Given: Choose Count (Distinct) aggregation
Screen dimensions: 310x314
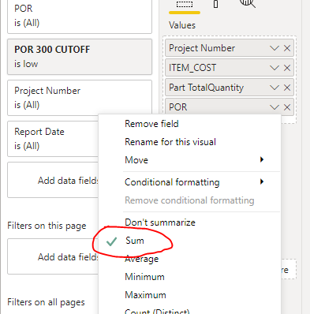Looking at the screenshot, I should pos(157,312).
